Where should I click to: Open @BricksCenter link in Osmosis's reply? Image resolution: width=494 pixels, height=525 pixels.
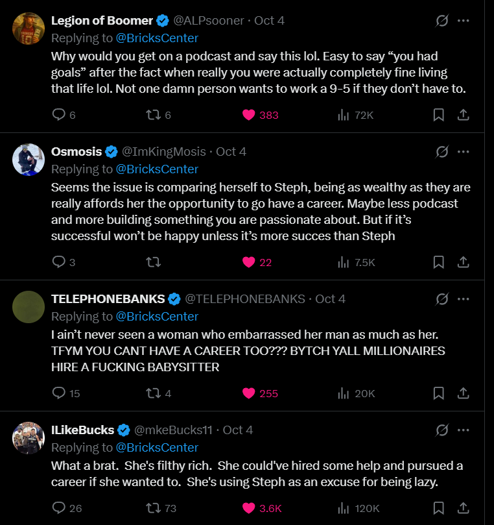(157, 169)
